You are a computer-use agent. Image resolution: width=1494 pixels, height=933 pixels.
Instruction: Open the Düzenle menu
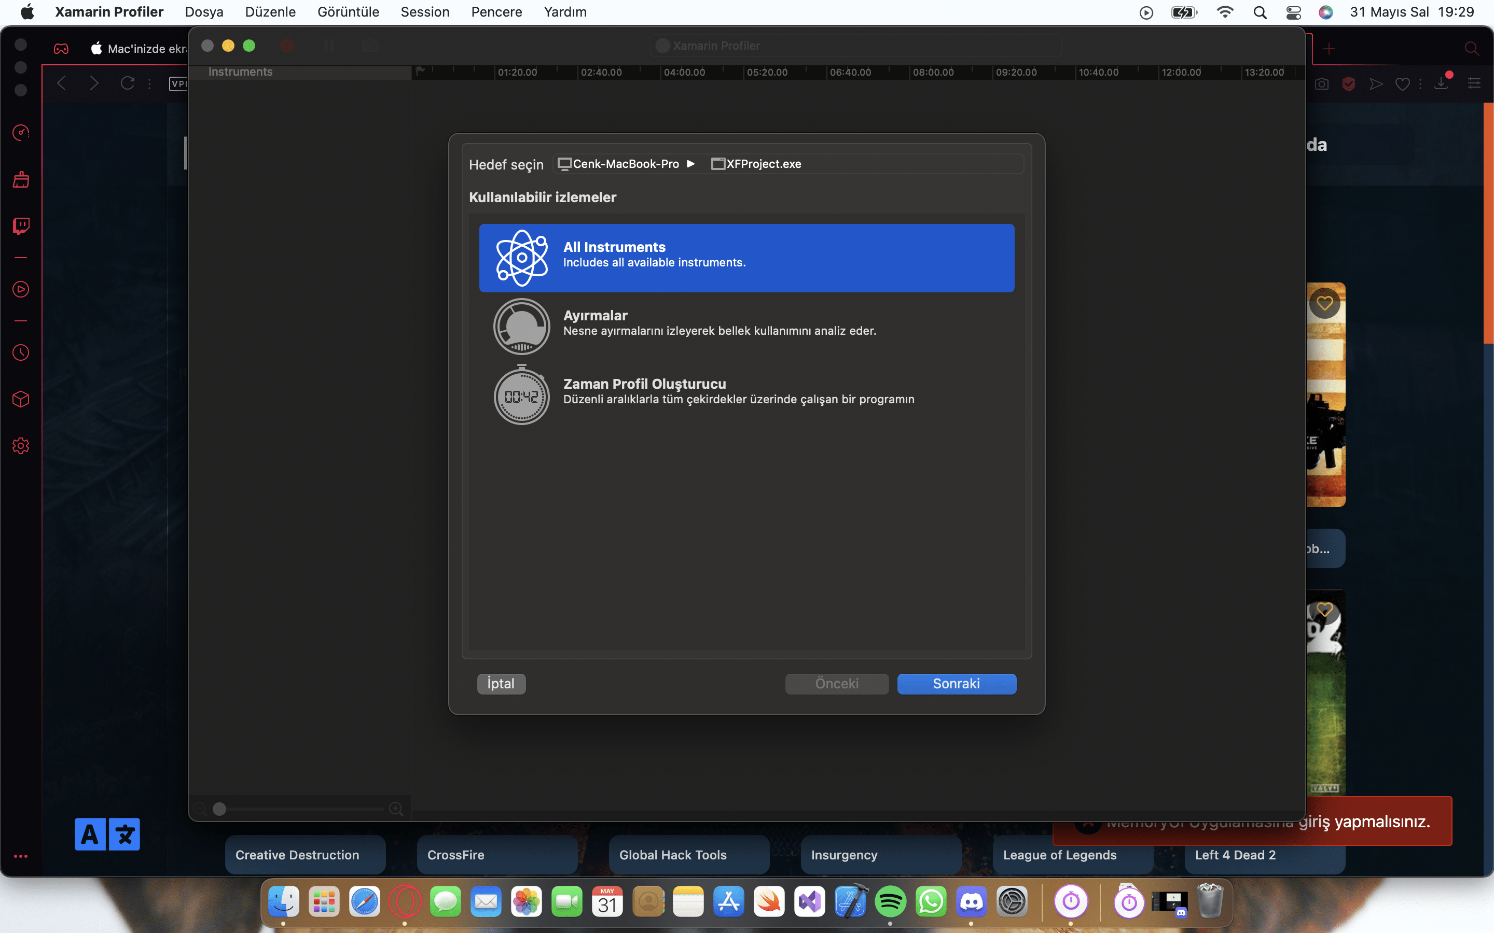click(270, 12)
